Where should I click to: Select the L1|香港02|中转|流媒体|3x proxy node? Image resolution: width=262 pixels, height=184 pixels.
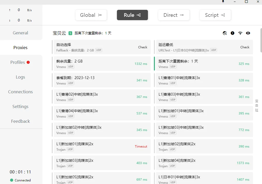tap(101, 97)
